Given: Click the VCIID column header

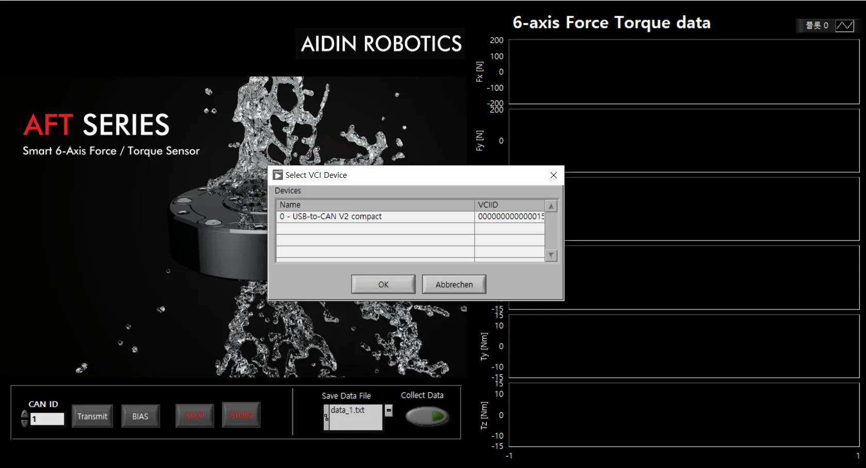Looking at the screenshot, I should tap(510, 205).
